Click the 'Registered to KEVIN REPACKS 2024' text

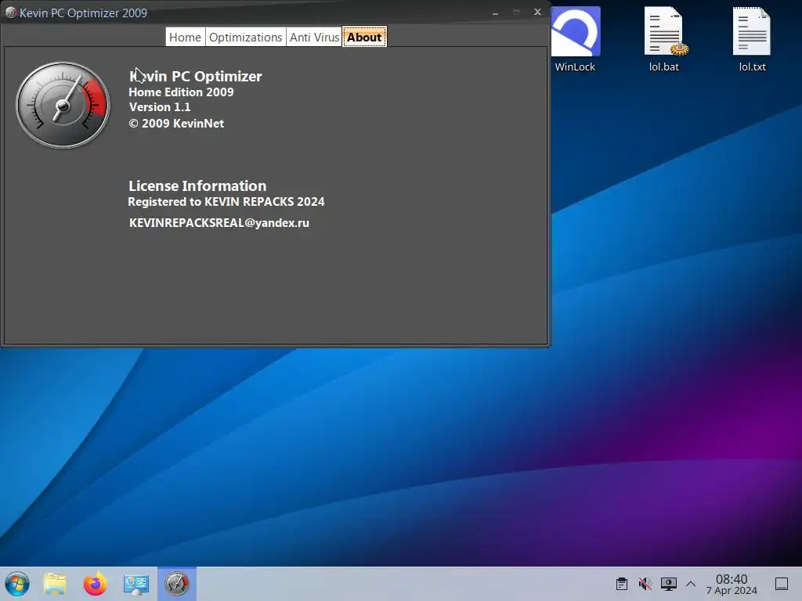[226, 201]
